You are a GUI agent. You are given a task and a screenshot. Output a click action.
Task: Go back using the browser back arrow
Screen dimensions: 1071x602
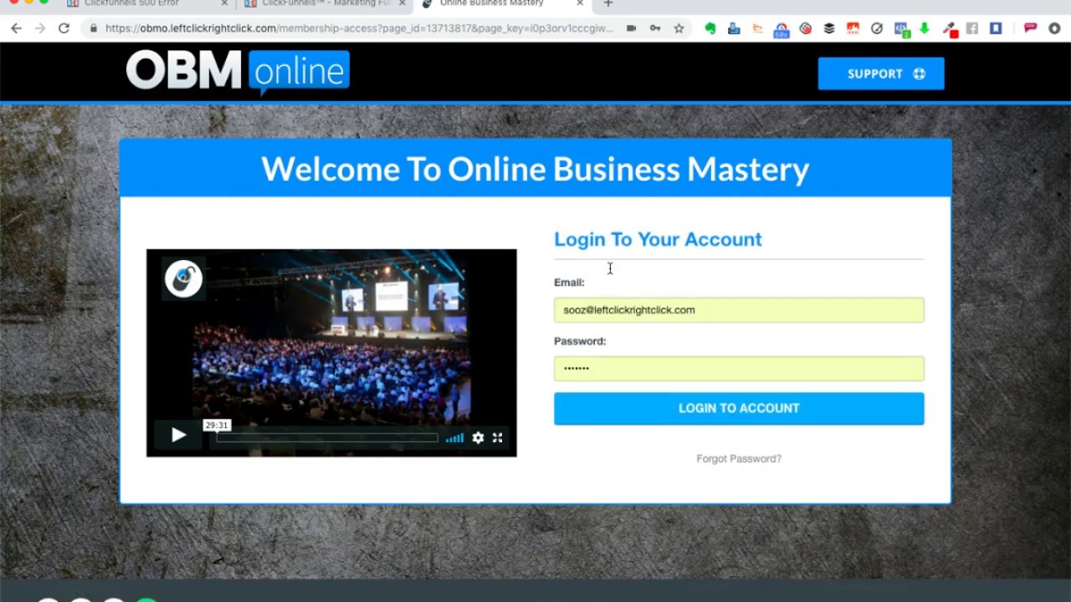point(16,28)
